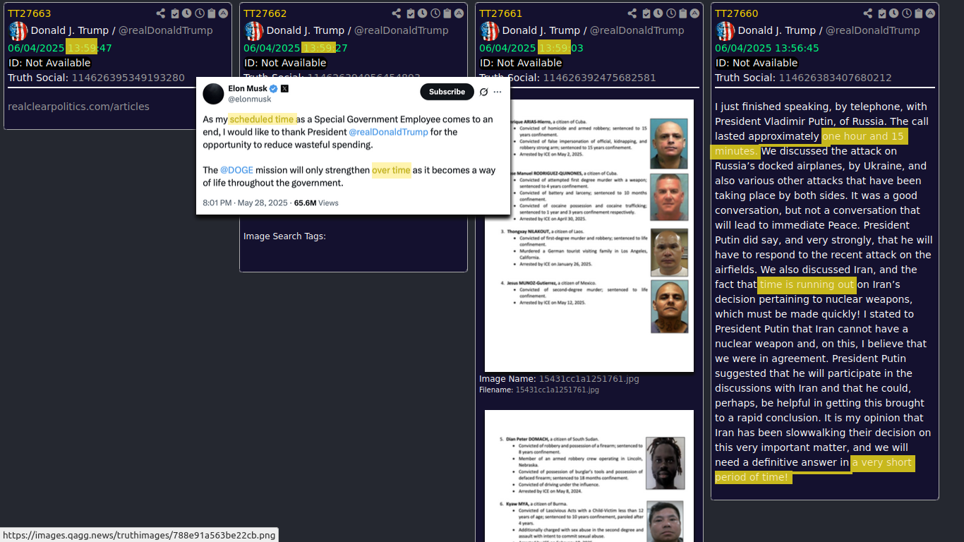This screenshot has height=542, width=964.
Task: Click the Filename 15431cc1a1251761.jpg entry
Action: tap(557, 390)
